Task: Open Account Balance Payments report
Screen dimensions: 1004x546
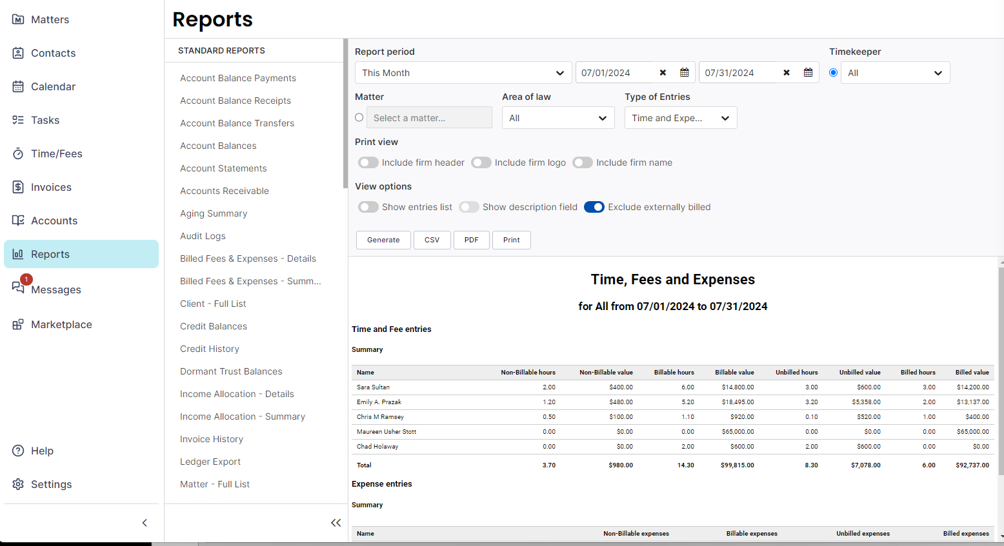Action: pyautogui.click(x=238, y=78)
